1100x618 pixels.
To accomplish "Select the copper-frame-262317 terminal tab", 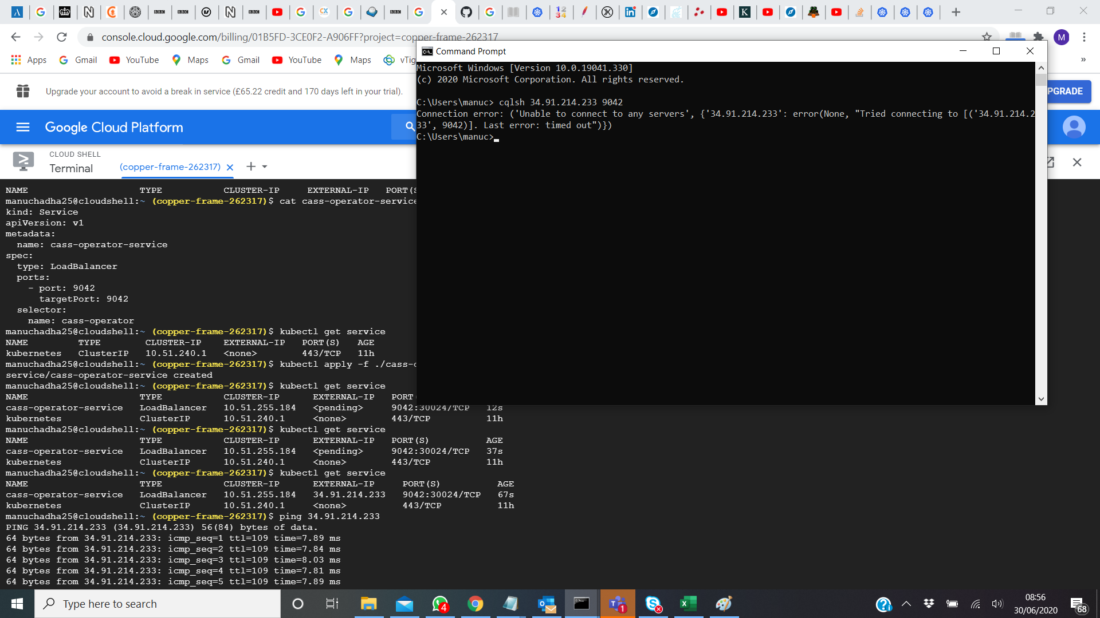I will coord(170,167).
